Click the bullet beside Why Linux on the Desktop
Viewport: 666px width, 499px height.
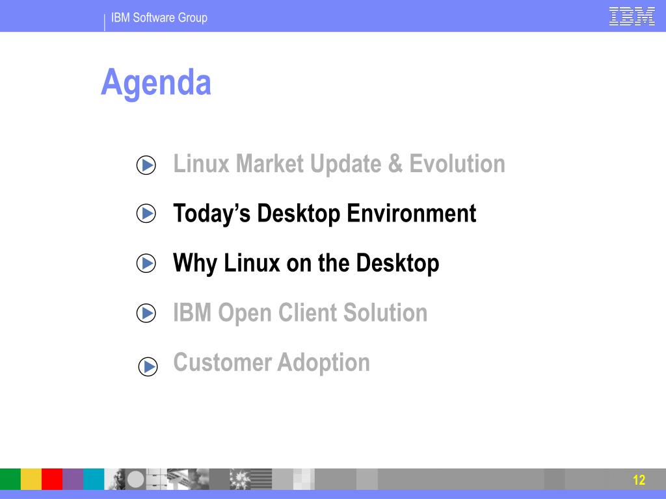click(146, 263)
